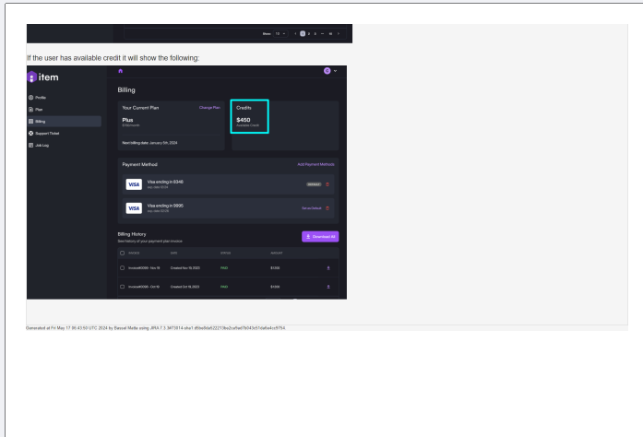Screen dimensions: 643x437
Task: Check the Nov 19 invoice checkbox
Action: point(123,268)
